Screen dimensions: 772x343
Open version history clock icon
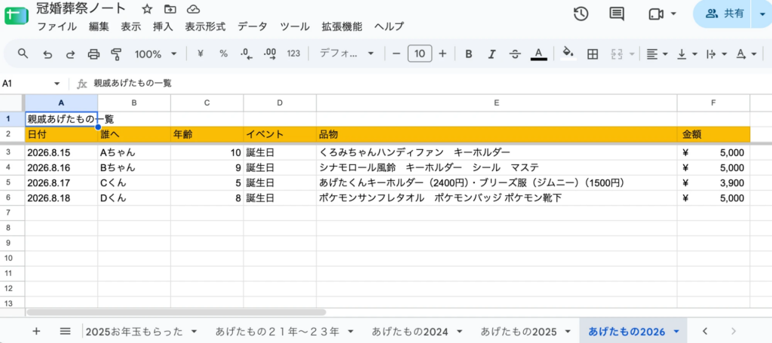[581, 14]
